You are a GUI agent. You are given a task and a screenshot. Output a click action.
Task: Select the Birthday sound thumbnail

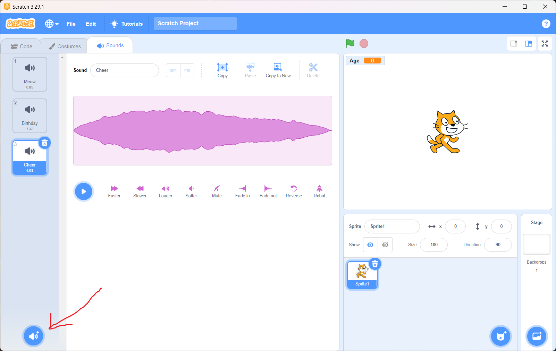tap(30, 116)
